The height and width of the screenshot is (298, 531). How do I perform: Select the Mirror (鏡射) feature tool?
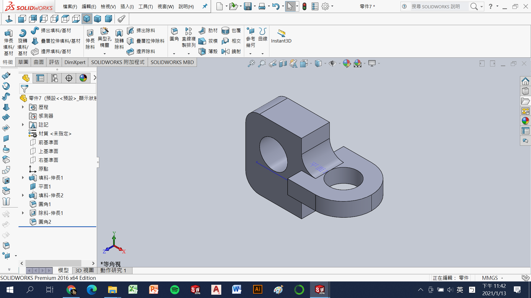(225, 51)
